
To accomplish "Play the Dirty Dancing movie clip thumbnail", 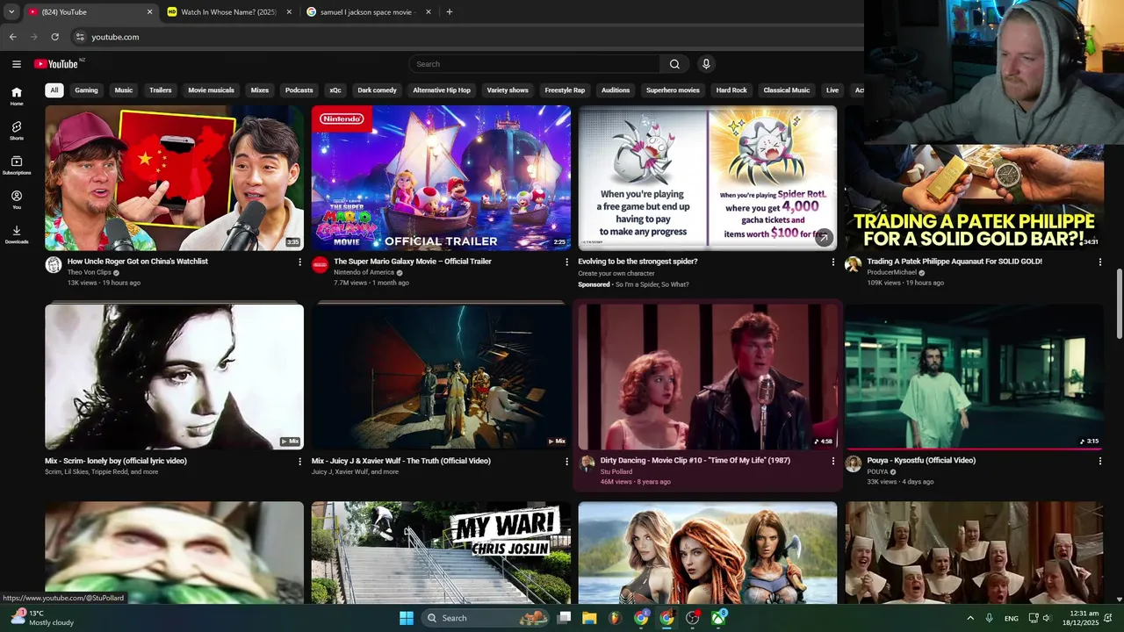I will 708,377.
